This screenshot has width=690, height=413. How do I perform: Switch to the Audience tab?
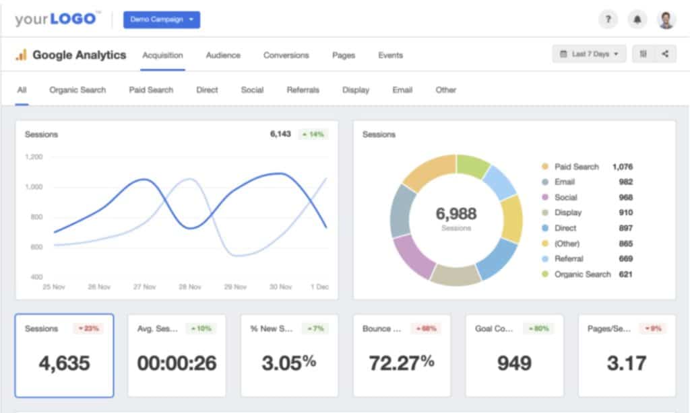tap(222, 56)
